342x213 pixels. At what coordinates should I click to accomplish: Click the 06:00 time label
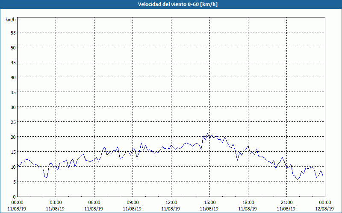click(x=94, y=203)
